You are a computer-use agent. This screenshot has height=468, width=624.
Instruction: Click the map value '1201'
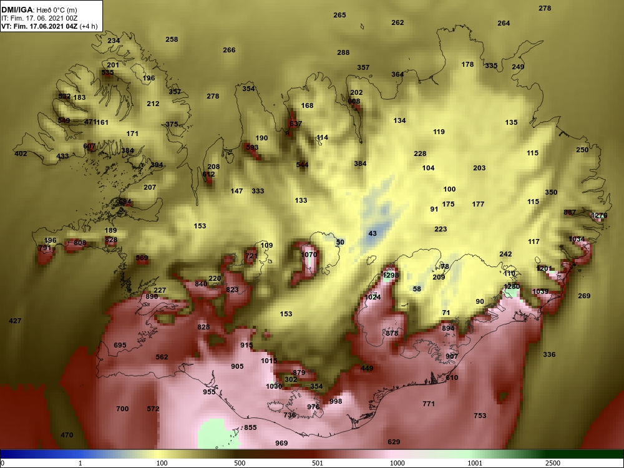[x=544, y=268]
